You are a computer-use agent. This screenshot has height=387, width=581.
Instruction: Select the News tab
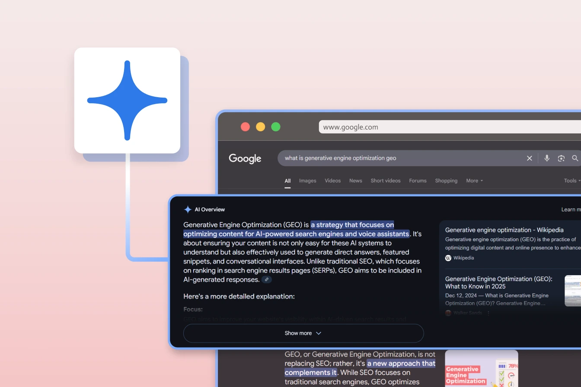tap(355, 181)
